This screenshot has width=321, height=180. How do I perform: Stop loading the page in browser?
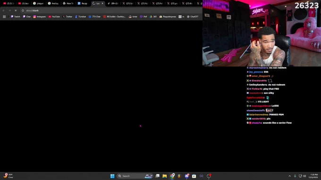(x=16, y=10)
